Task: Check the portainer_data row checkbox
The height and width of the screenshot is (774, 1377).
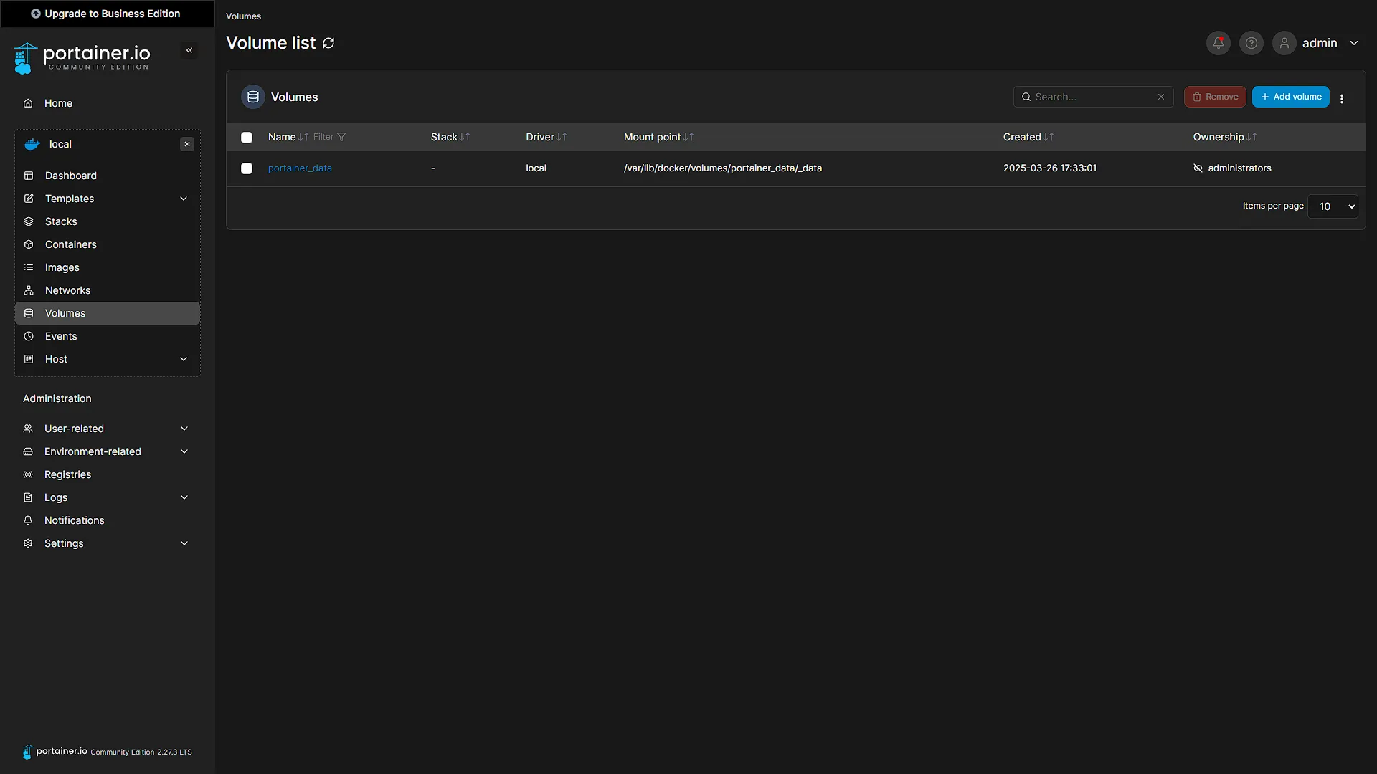Action: [x=247, y=168]
